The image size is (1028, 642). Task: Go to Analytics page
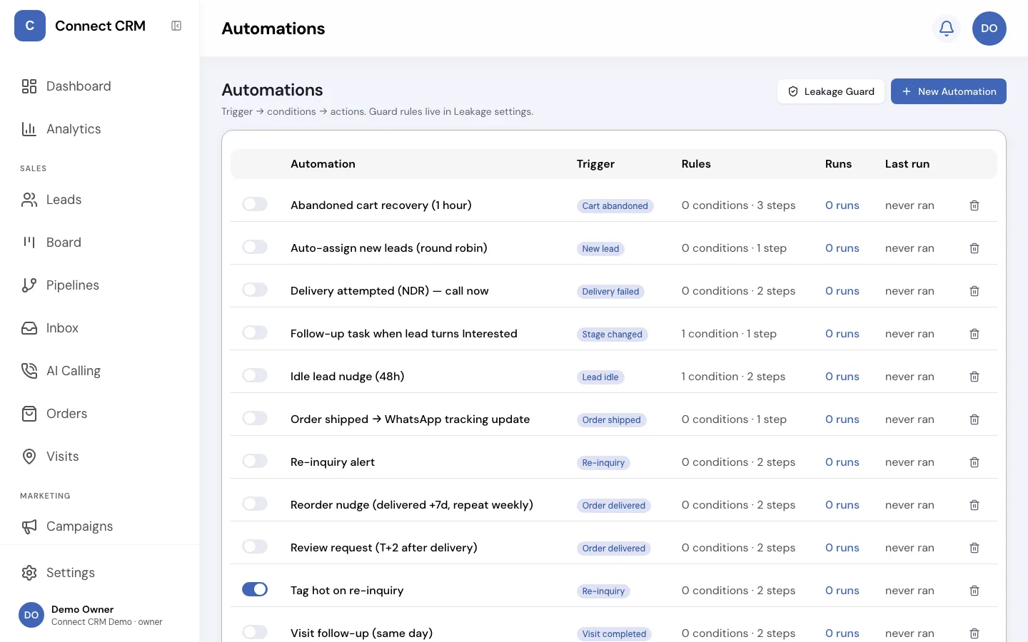(x=100, y=129)
